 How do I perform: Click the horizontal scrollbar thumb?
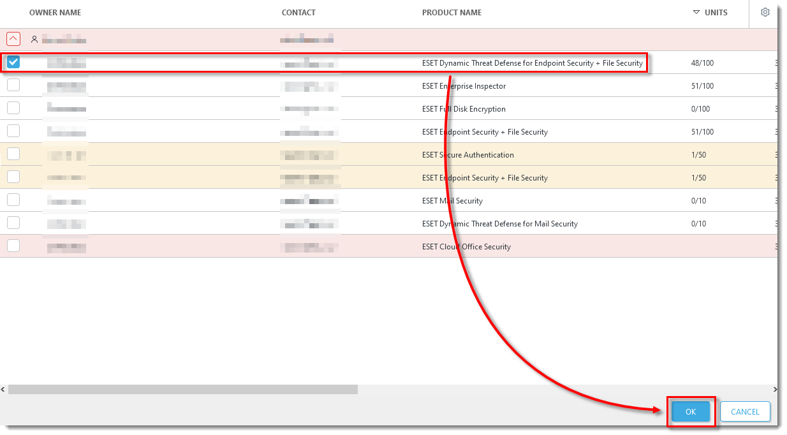[183, 389]
